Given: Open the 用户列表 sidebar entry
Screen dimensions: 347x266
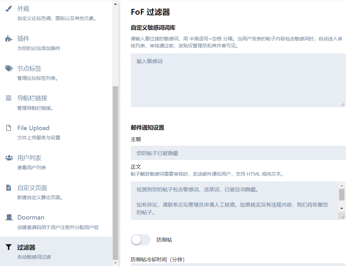Looking at the screenshot, I should [29, 158].
